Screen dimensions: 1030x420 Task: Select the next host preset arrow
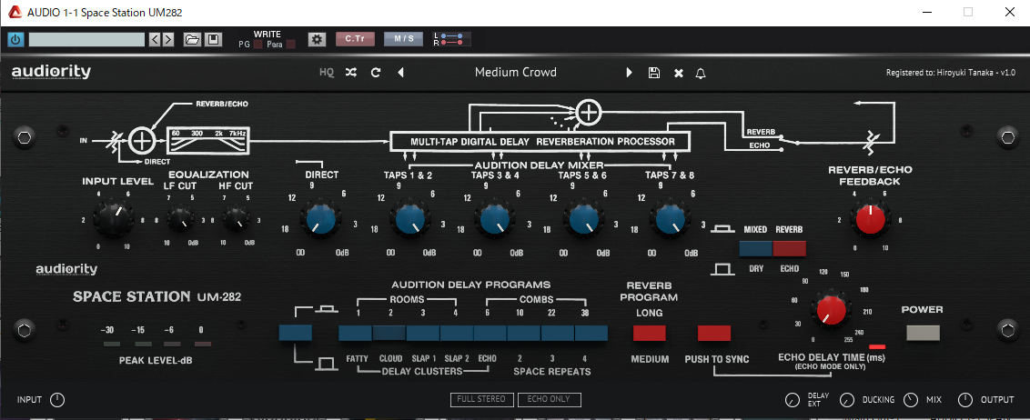(168, 39)
